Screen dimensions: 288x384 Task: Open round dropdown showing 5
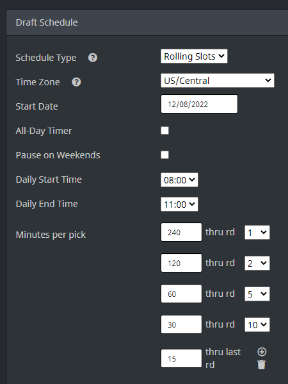pos(257,294)
